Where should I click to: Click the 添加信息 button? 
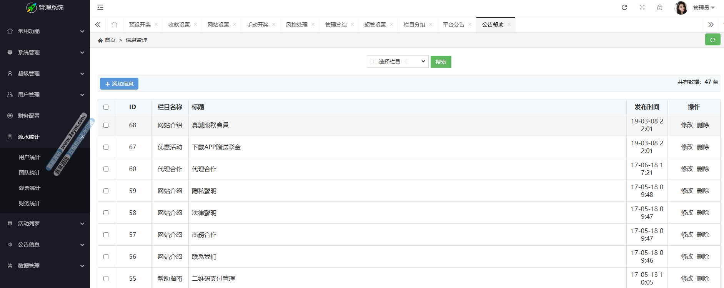click(x=119, y=84)
